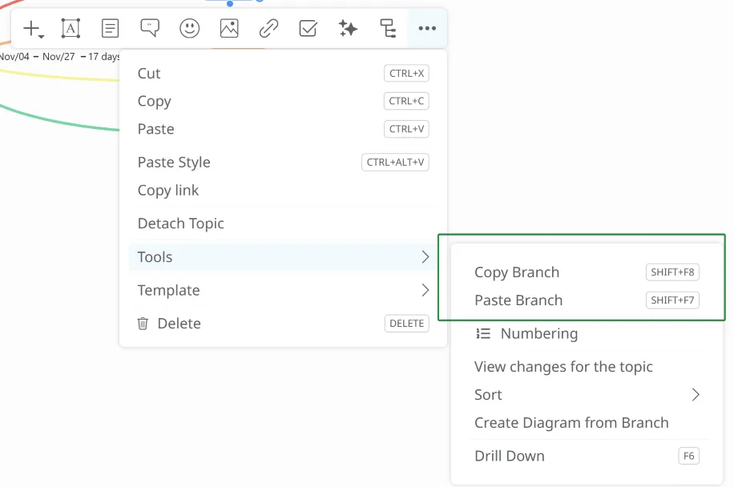This screenshot has width=734, height=487.
Task: Select Paste Style menu entry
Action: [x=174, y=163]
